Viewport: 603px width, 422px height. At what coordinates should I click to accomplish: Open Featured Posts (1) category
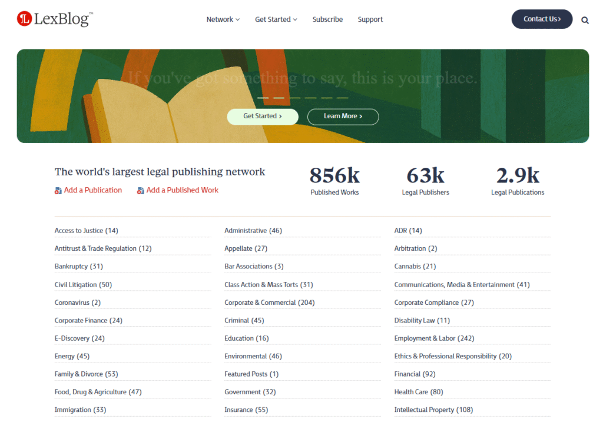click(251, 374)
